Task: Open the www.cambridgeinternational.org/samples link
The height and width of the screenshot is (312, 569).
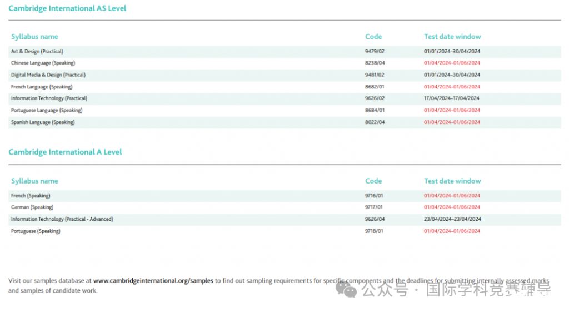Action: point(153,281)
